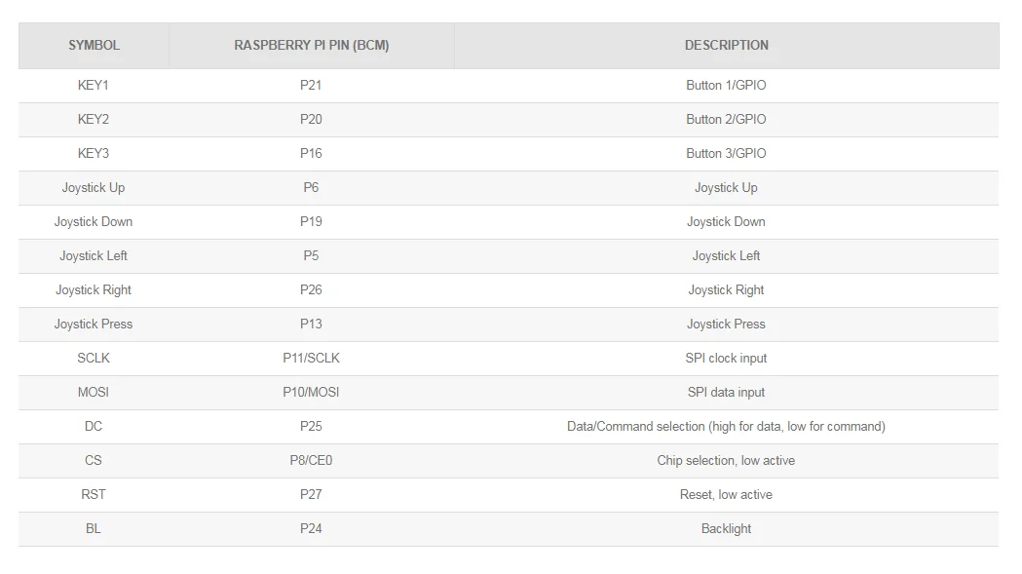This screenshot has height=574, width=1022.
Task: Click Joystick Right in the description column
Action: click(726, 289)
